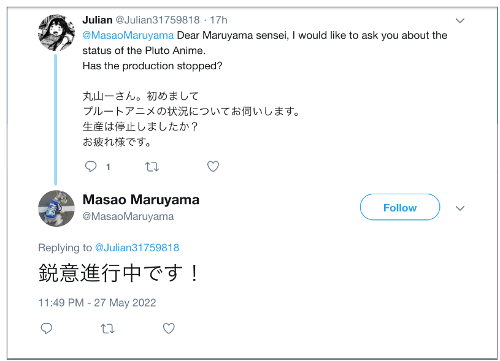Expand the chevron menu on Julian's tweet

coord(460,21)
